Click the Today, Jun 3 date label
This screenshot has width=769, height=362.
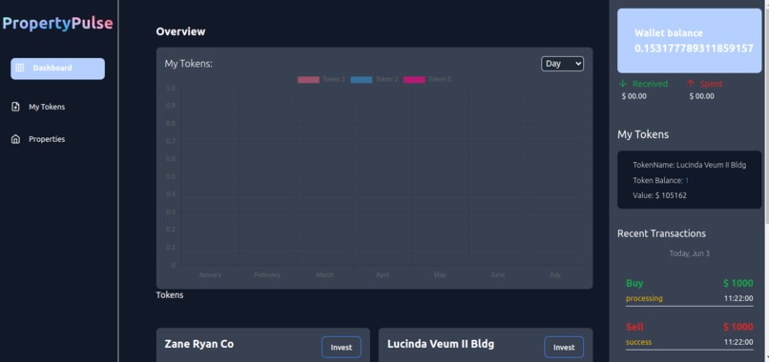click(689, 253)
